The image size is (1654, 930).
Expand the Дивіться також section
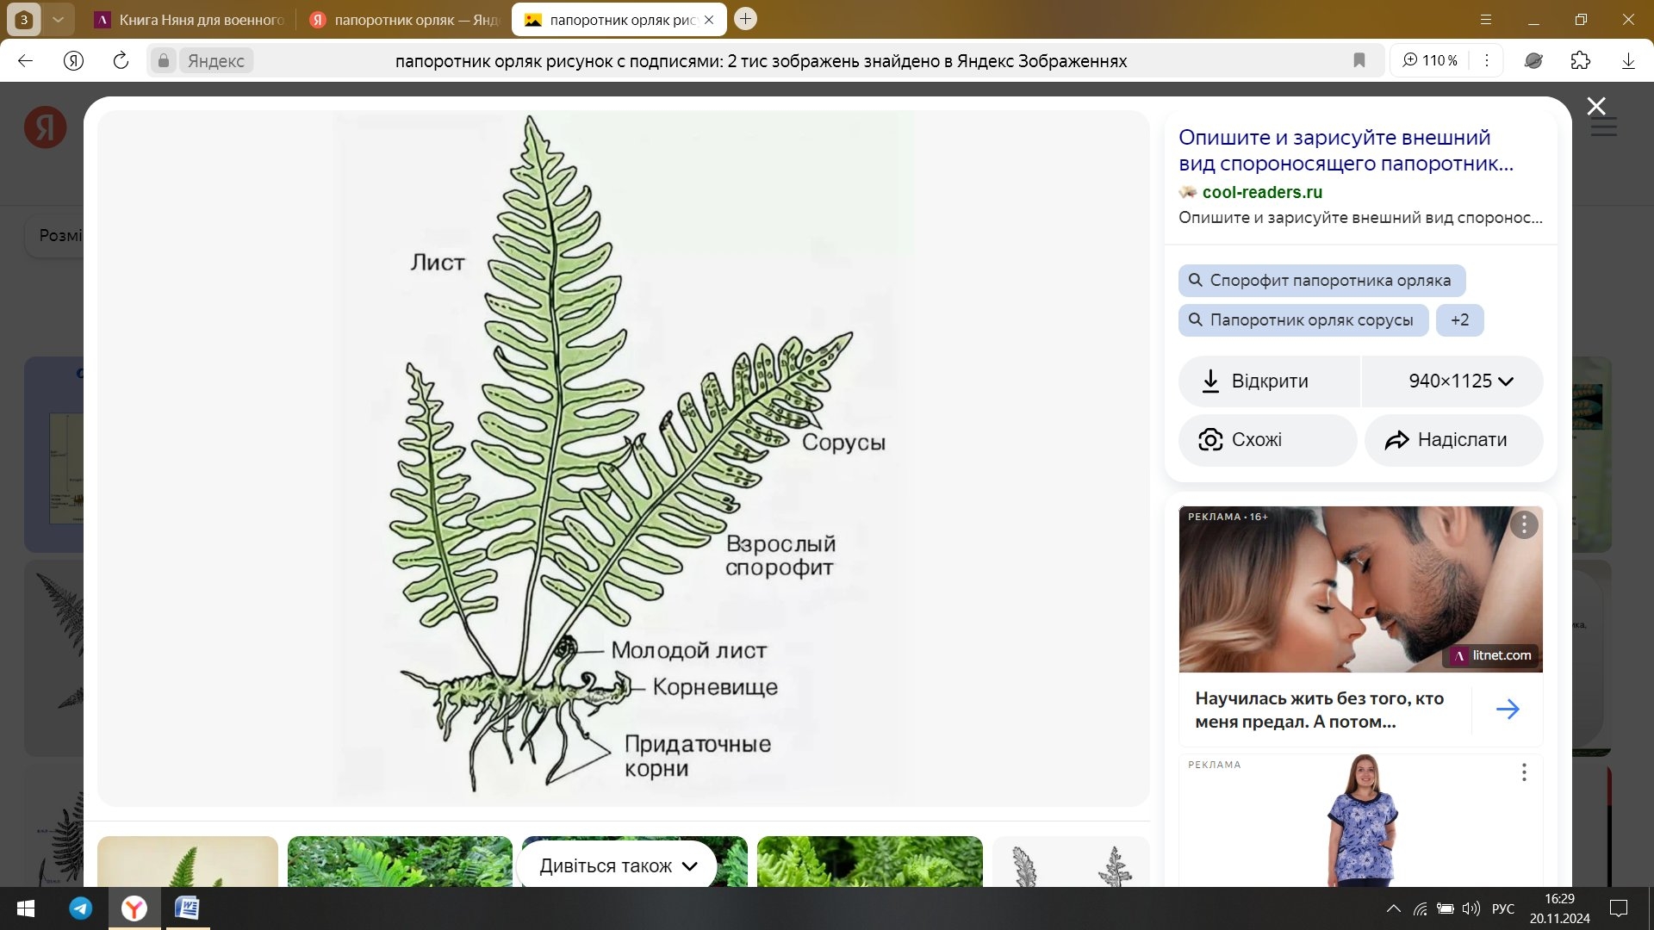coord(617,865)
